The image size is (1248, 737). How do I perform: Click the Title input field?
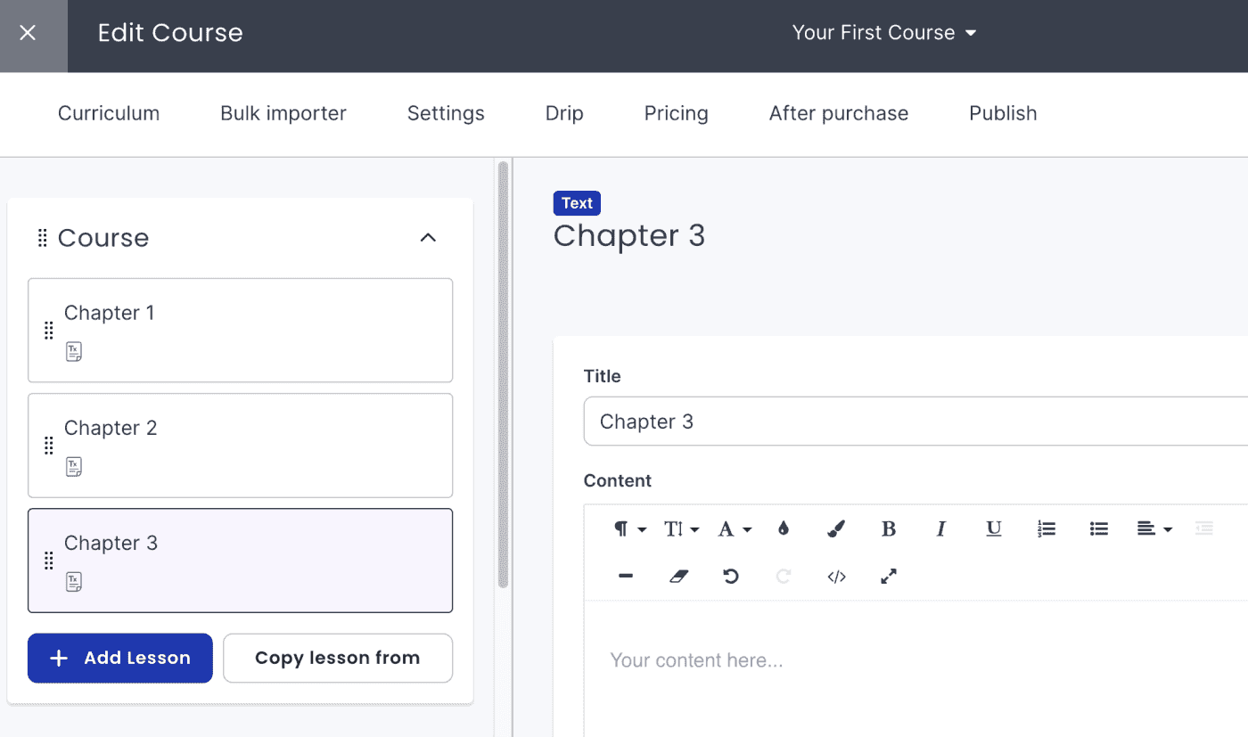point(915,422)
